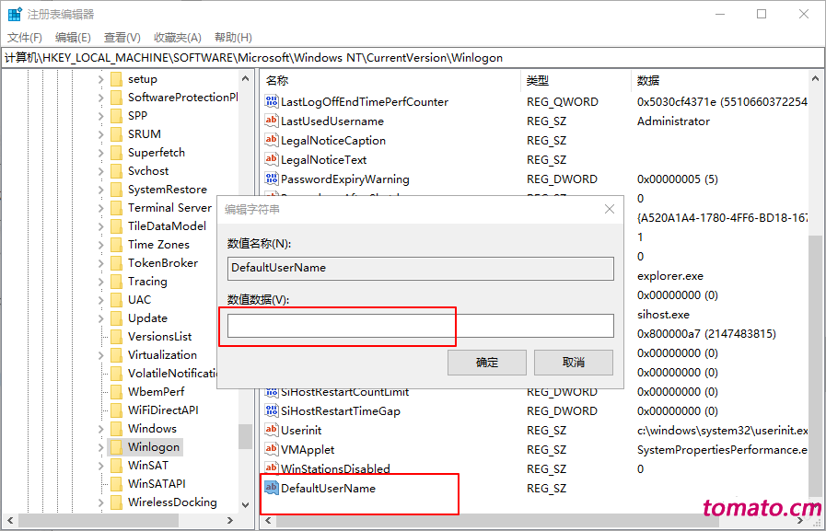Click the Registry Editor app icon in title bar
The width and height of the screenshot is (826, 531).
pyautogui.click(x=15, y=14)
